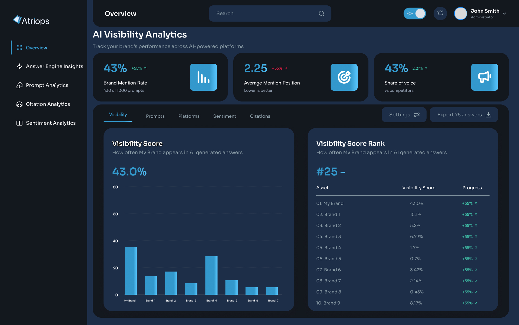Viewport: 519px width, 325px height.
Task: Click the search magnifier icon
Action: tap(321, 13)
